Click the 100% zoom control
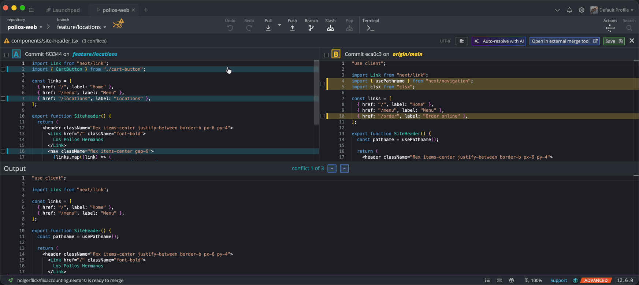 click(x=533, y=281)
